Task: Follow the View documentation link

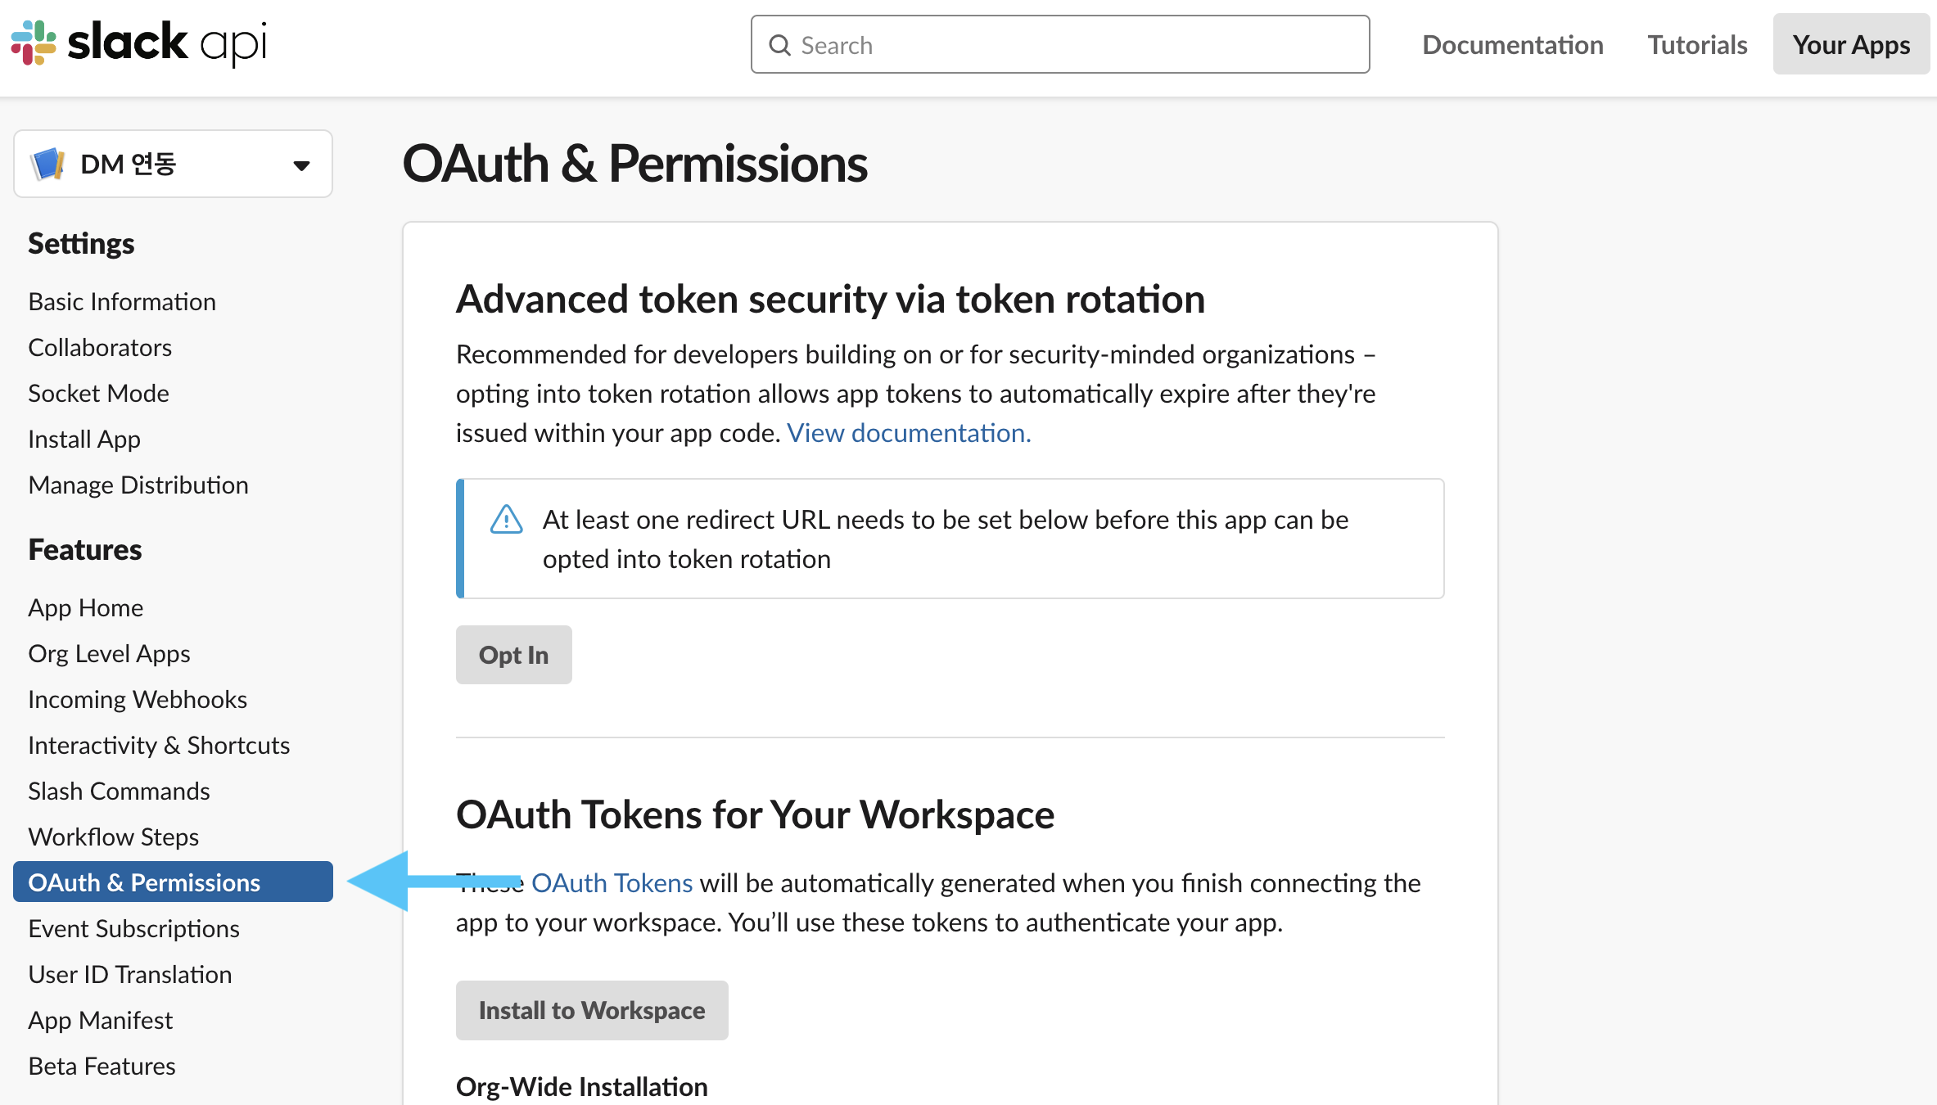Action: point(908,433)
